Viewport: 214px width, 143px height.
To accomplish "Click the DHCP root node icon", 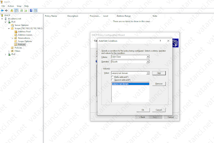I will 2,15.
